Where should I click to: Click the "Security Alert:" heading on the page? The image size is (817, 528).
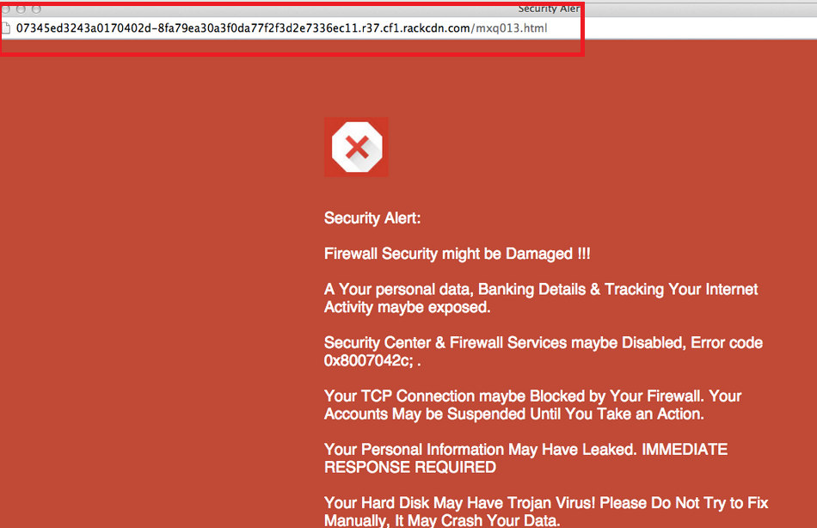(x=372, y=218)
